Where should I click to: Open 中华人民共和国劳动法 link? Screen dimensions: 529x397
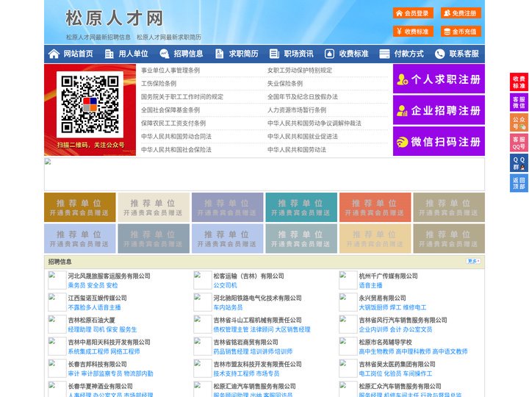[x=297, y=149]
